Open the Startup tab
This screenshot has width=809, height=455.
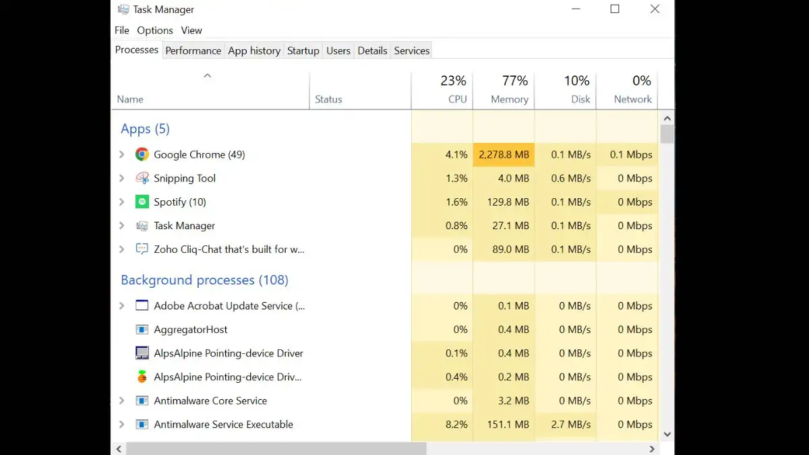tap(303, 51)
